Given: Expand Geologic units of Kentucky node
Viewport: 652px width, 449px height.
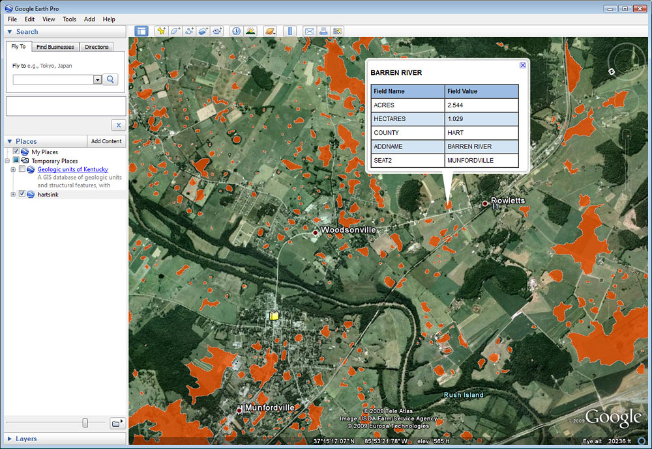Looking at the screenshot, I should tap(13, 169).
